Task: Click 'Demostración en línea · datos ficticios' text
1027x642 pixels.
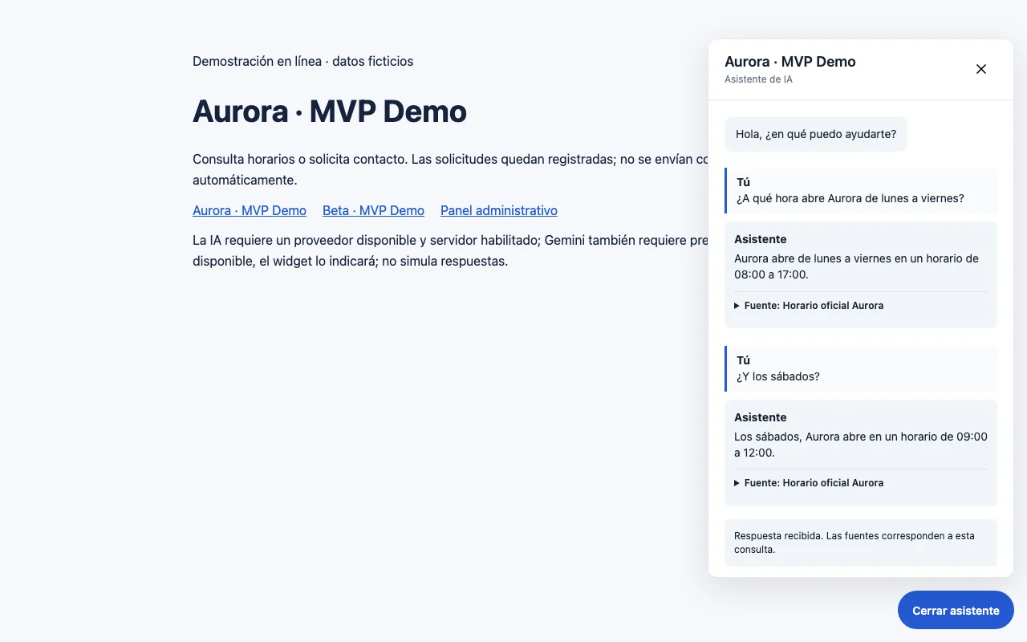Action: coord(303,61)
